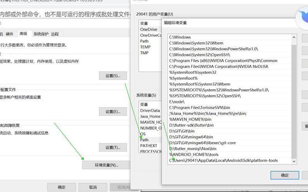Screen dimensions: 308x192
Task: Select C:\Windows\System32\WindowsPowerShell\v1.0\ entry
Action: coord(230,49)
